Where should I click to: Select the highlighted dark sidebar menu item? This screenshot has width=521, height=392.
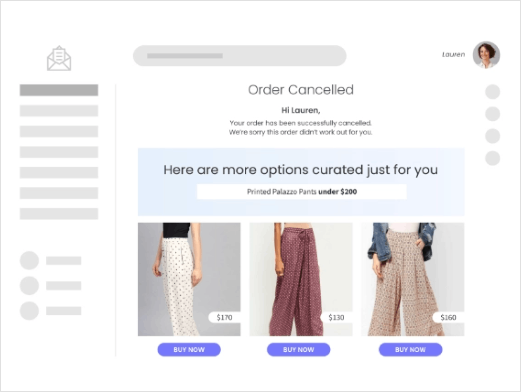pyautogui.click(x=59, y=90)
